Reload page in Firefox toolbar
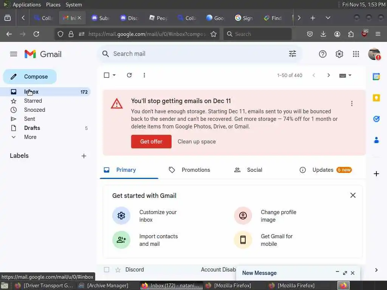 click(36, 34)
